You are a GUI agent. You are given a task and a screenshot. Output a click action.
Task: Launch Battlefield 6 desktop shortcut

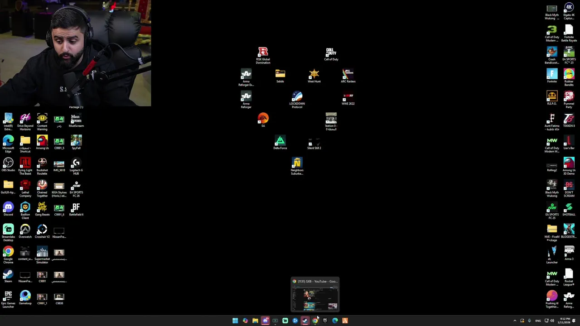coord(76,209)
